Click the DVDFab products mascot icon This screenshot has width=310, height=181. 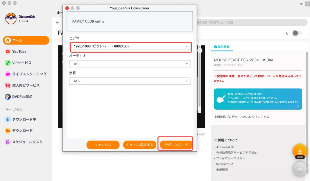click(x=8, y=97)
